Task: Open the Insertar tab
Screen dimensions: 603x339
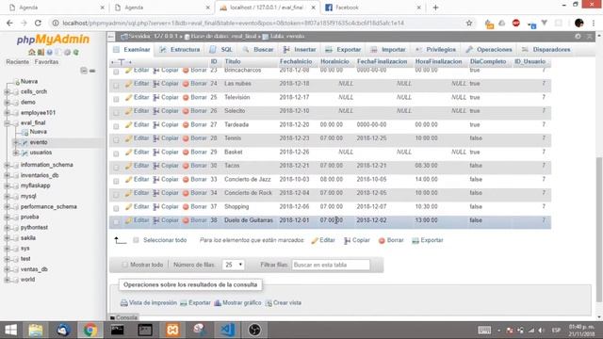Action: (300, 50)
